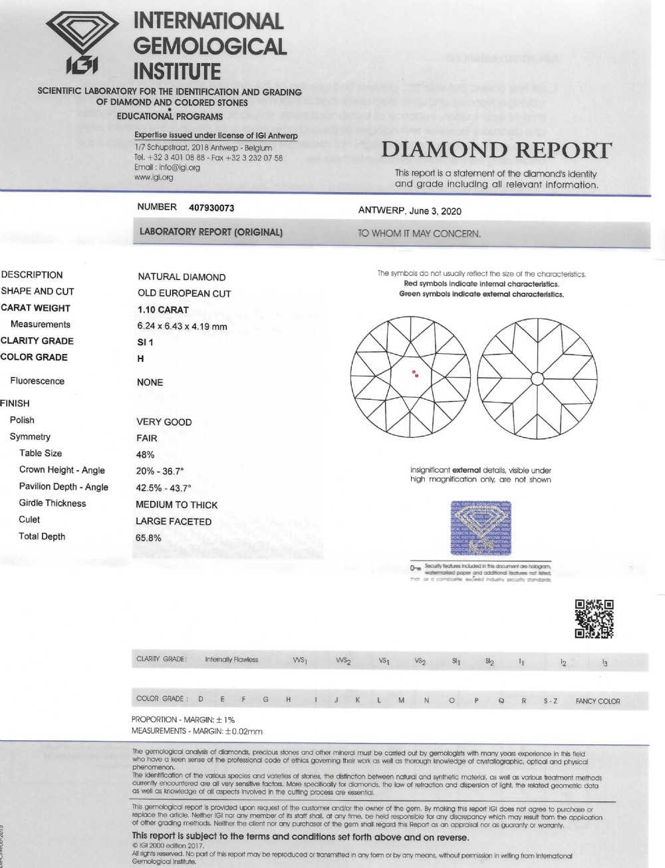Click 'Red symbols indicate internal characteristics.' line
The width and height of the screenshot is (665, 868).
point(481,284)
